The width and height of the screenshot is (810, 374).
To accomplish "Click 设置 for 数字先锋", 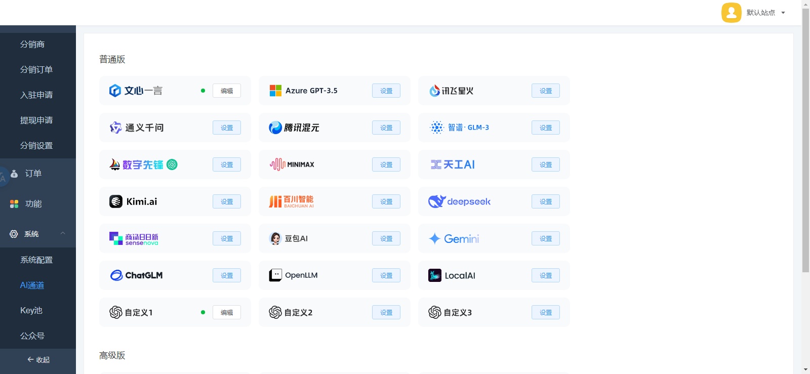I will coord(227,164).
